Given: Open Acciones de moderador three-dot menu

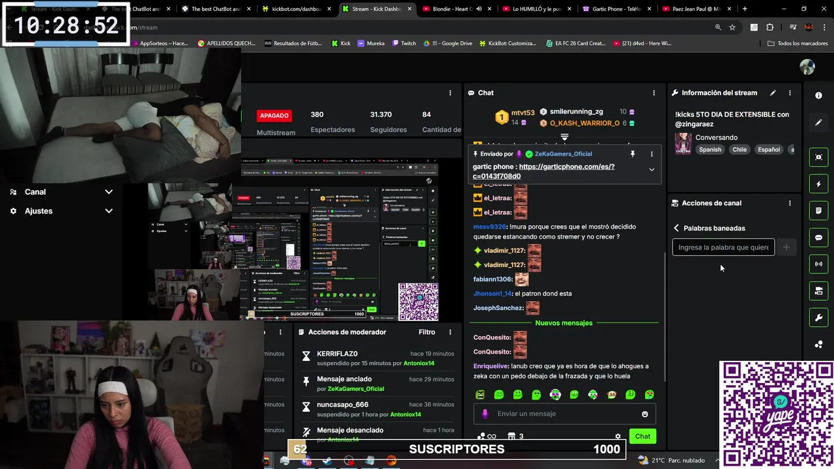Looking at the screenshot, I should click(x=450, y=332).
